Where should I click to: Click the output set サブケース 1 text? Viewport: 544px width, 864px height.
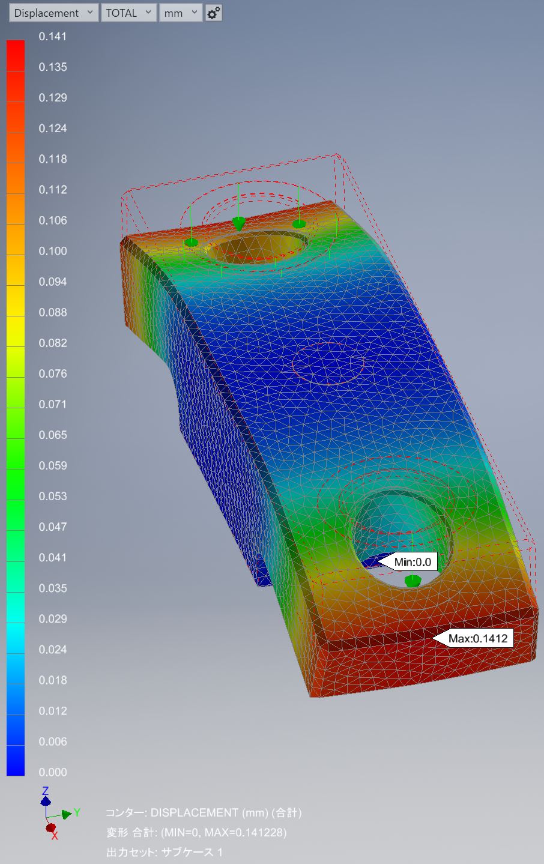coord(165,852)
